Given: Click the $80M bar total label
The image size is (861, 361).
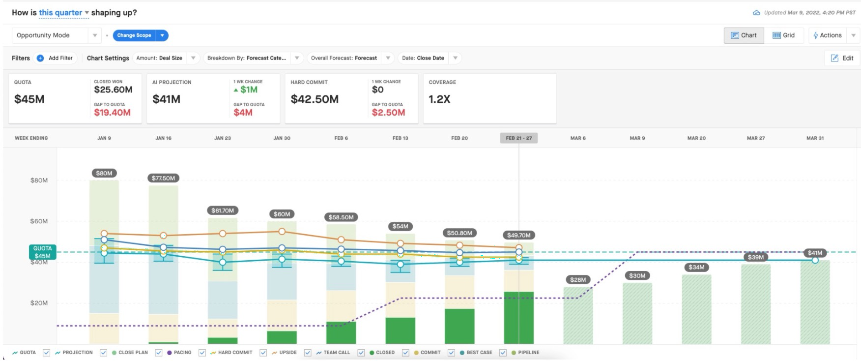Looking at the screenshot, I should [104, 173].
